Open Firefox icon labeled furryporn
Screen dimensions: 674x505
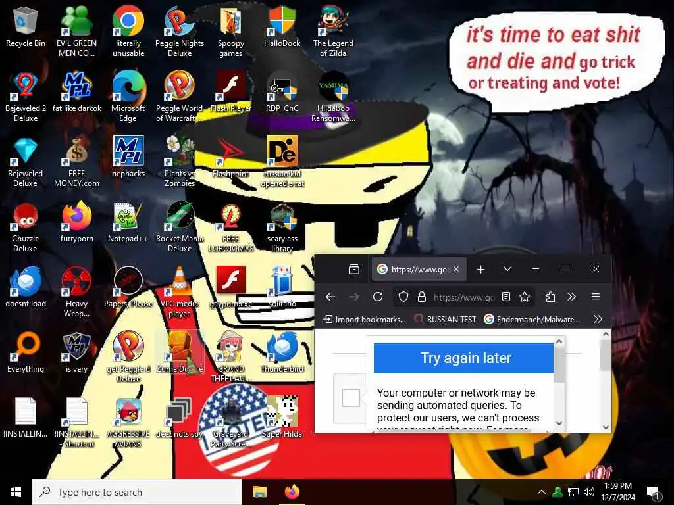(x=76, y=222)
